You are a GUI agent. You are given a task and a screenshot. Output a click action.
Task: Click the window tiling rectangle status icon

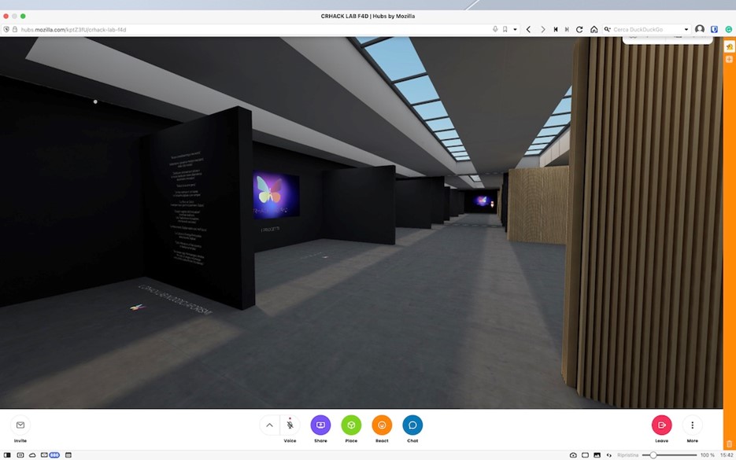click(585, 454)
